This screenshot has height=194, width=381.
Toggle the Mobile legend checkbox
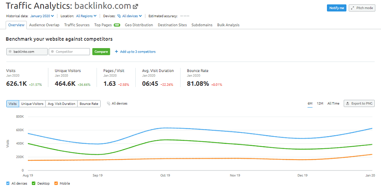pyautogui.click(x=56, y=183)
